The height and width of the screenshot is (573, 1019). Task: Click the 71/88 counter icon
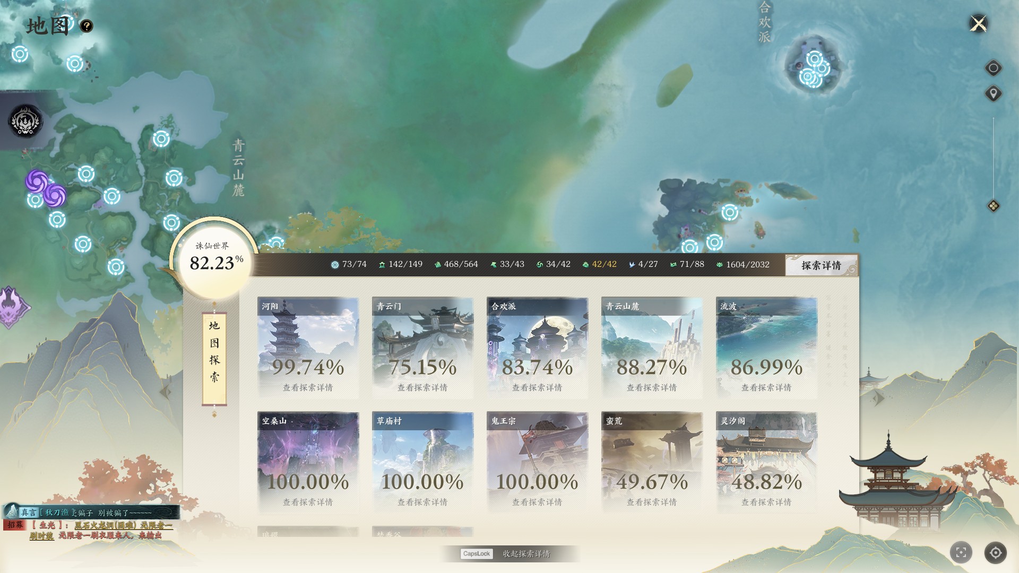pos(673,265)
